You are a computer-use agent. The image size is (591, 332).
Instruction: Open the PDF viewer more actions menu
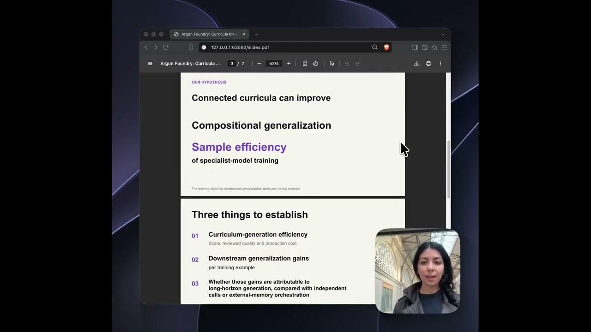tap(440, 64)
